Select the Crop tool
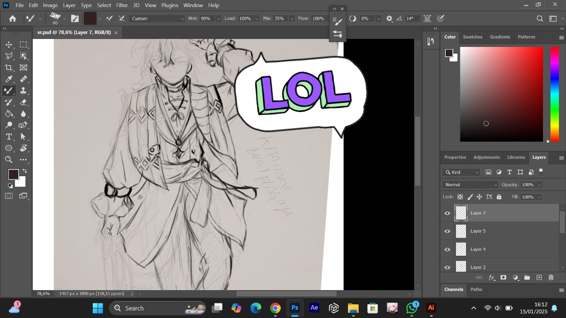Viewport: 566px width, 318px height. pyautogui.click(x=9, y=68)
